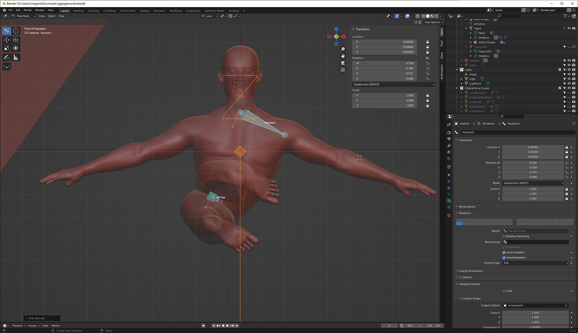Image resolution: width=578 pixels, height=333 pixels.
Task: Click the Marker menu in the timeline
Action: (55, 325)
